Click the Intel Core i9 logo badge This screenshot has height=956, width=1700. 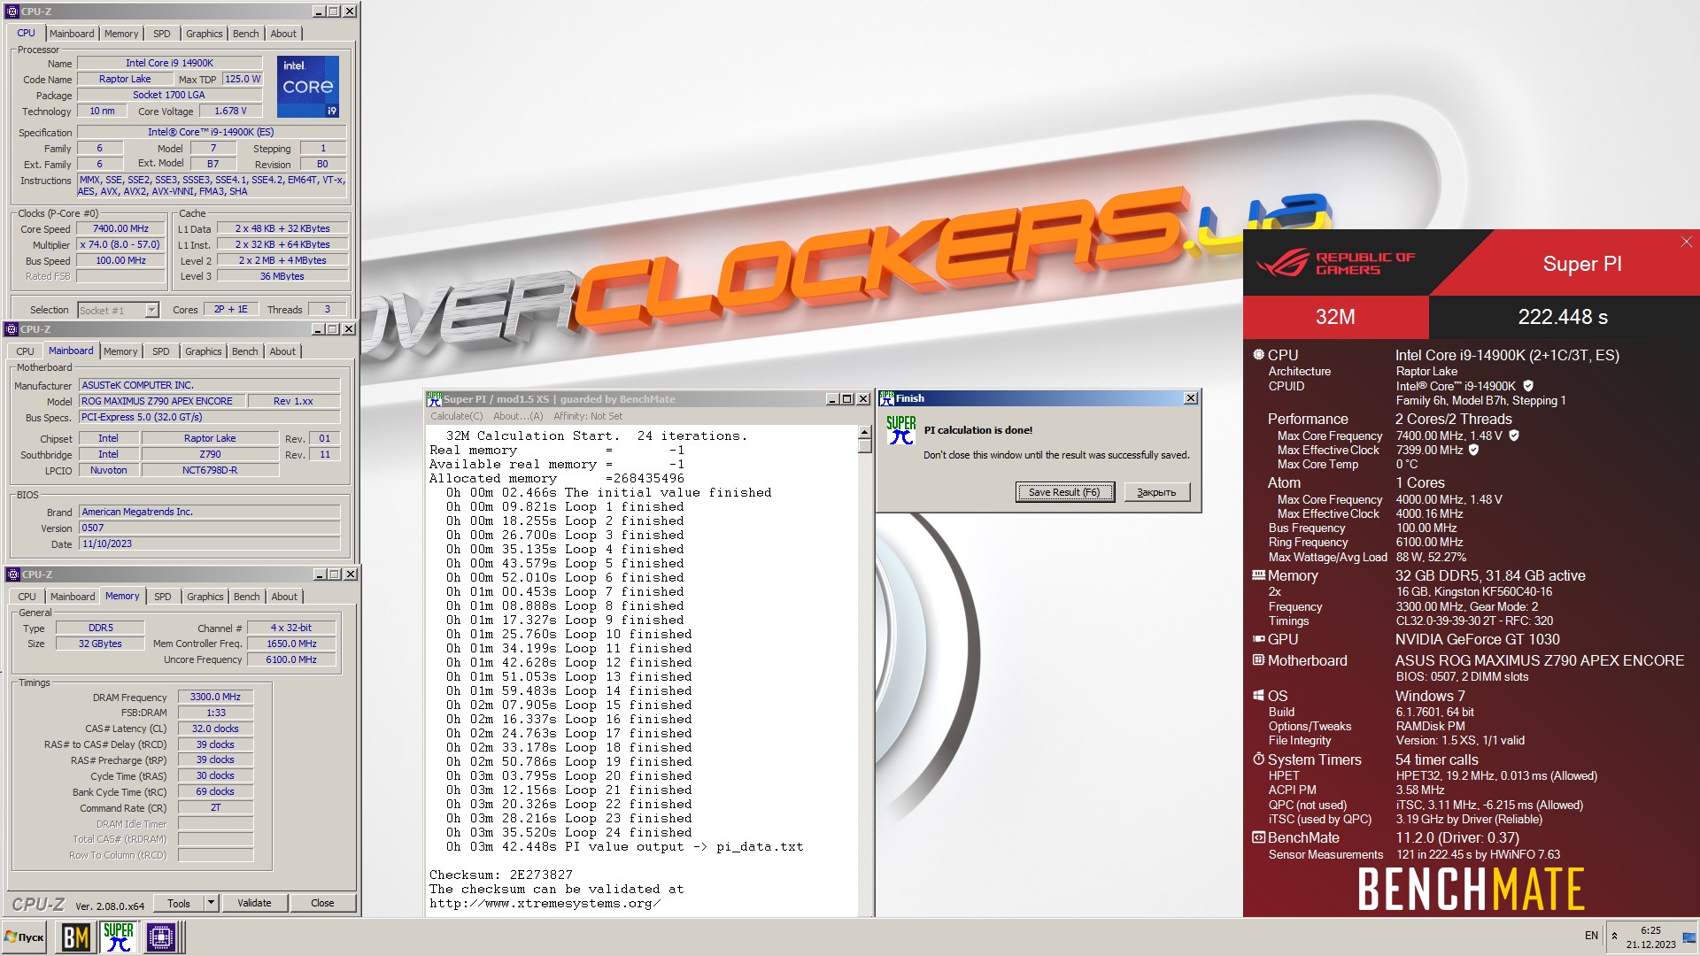tap(308, 87)
